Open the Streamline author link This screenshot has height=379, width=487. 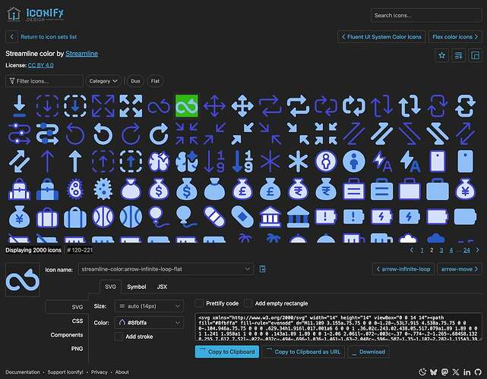82,54
